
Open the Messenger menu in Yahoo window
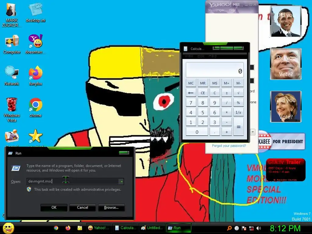pos(216,10)
